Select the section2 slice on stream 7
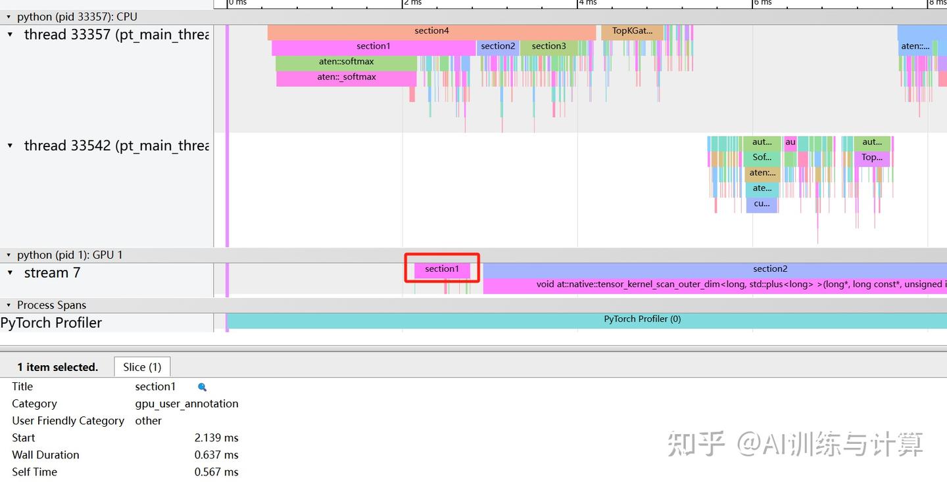This screenshot has height=482, width=947. 769,269
